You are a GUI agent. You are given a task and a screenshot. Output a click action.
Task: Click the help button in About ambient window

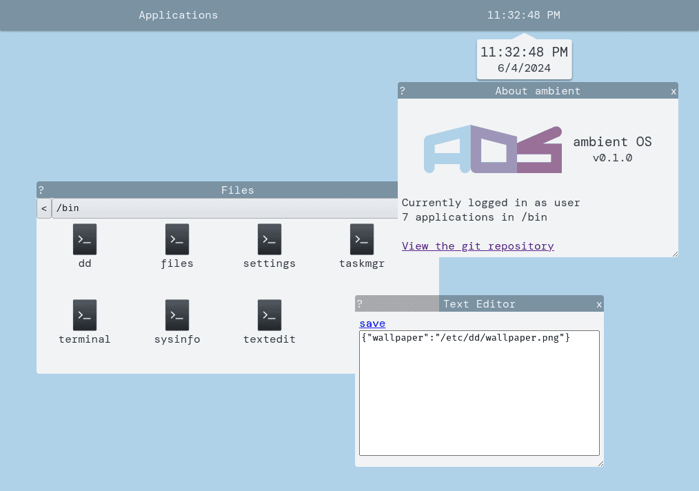(x=403, y=91)
